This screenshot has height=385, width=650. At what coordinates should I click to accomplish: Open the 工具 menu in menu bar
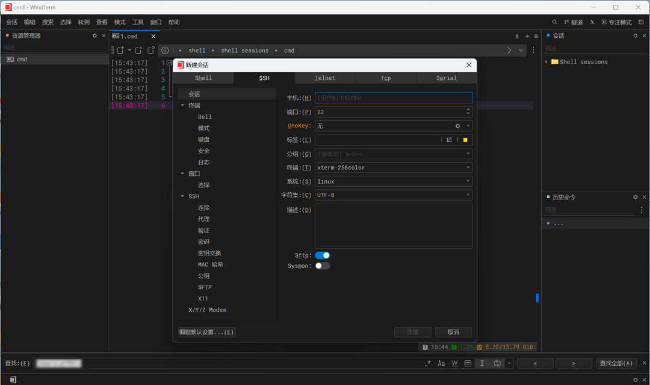138,22
